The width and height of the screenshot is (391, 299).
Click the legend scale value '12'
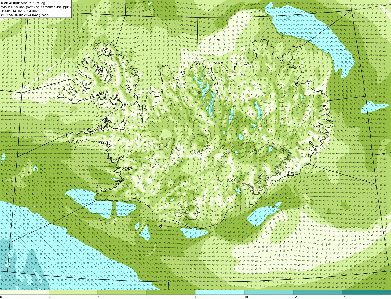(x=295, y=297)
